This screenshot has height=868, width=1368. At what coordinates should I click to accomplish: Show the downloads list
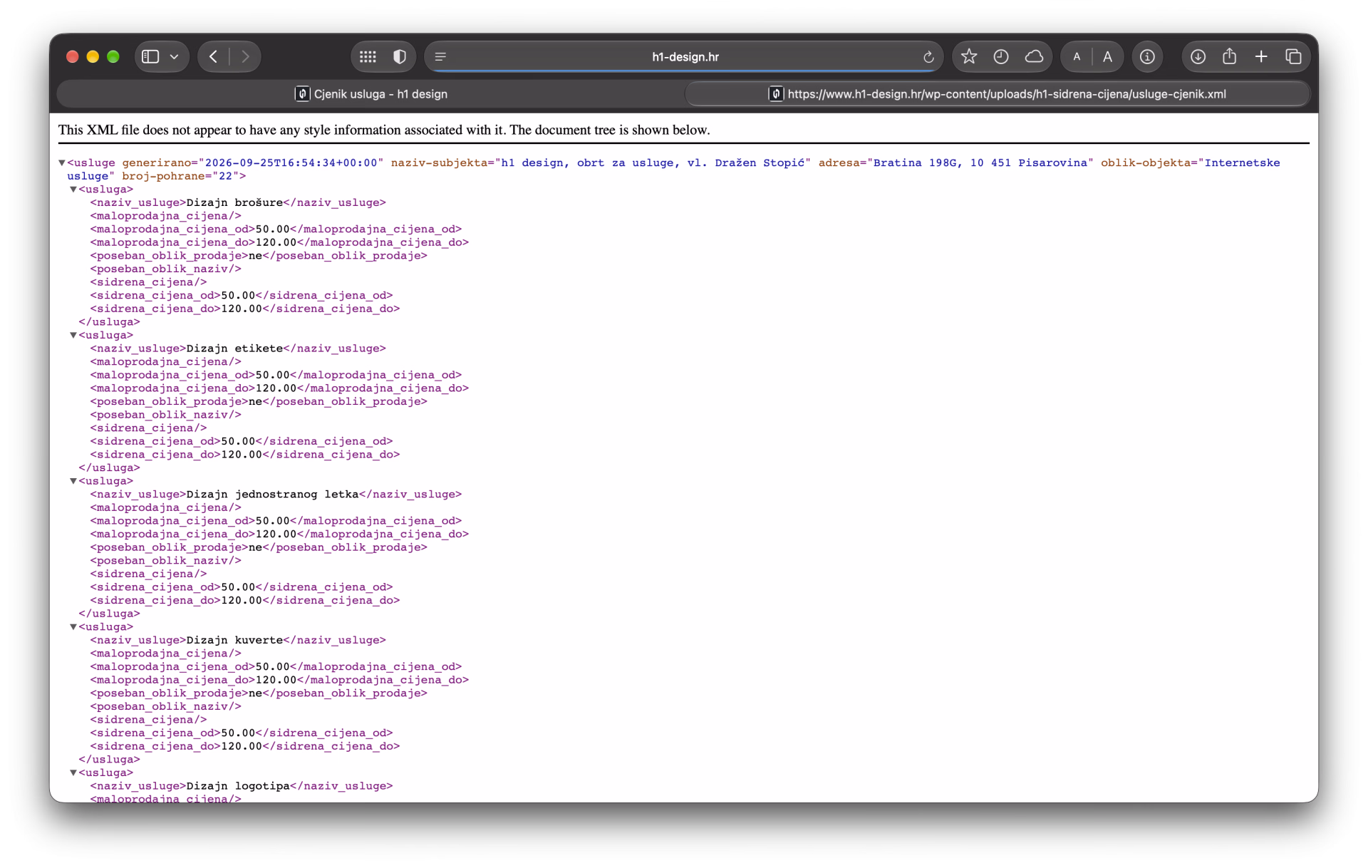pyautogui.click(x=1198, y=56)
